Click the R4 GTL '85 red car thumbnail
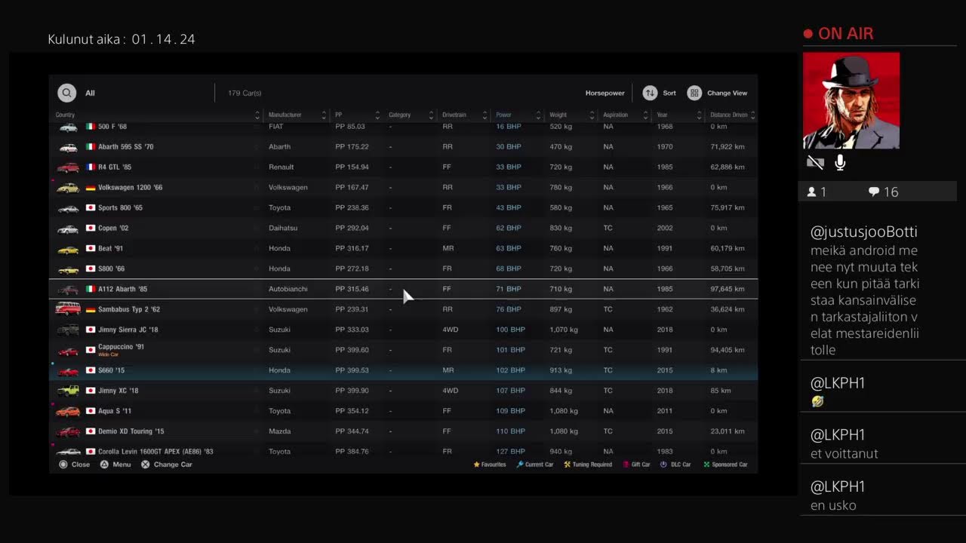966x543 pixels. pos(69,167)
